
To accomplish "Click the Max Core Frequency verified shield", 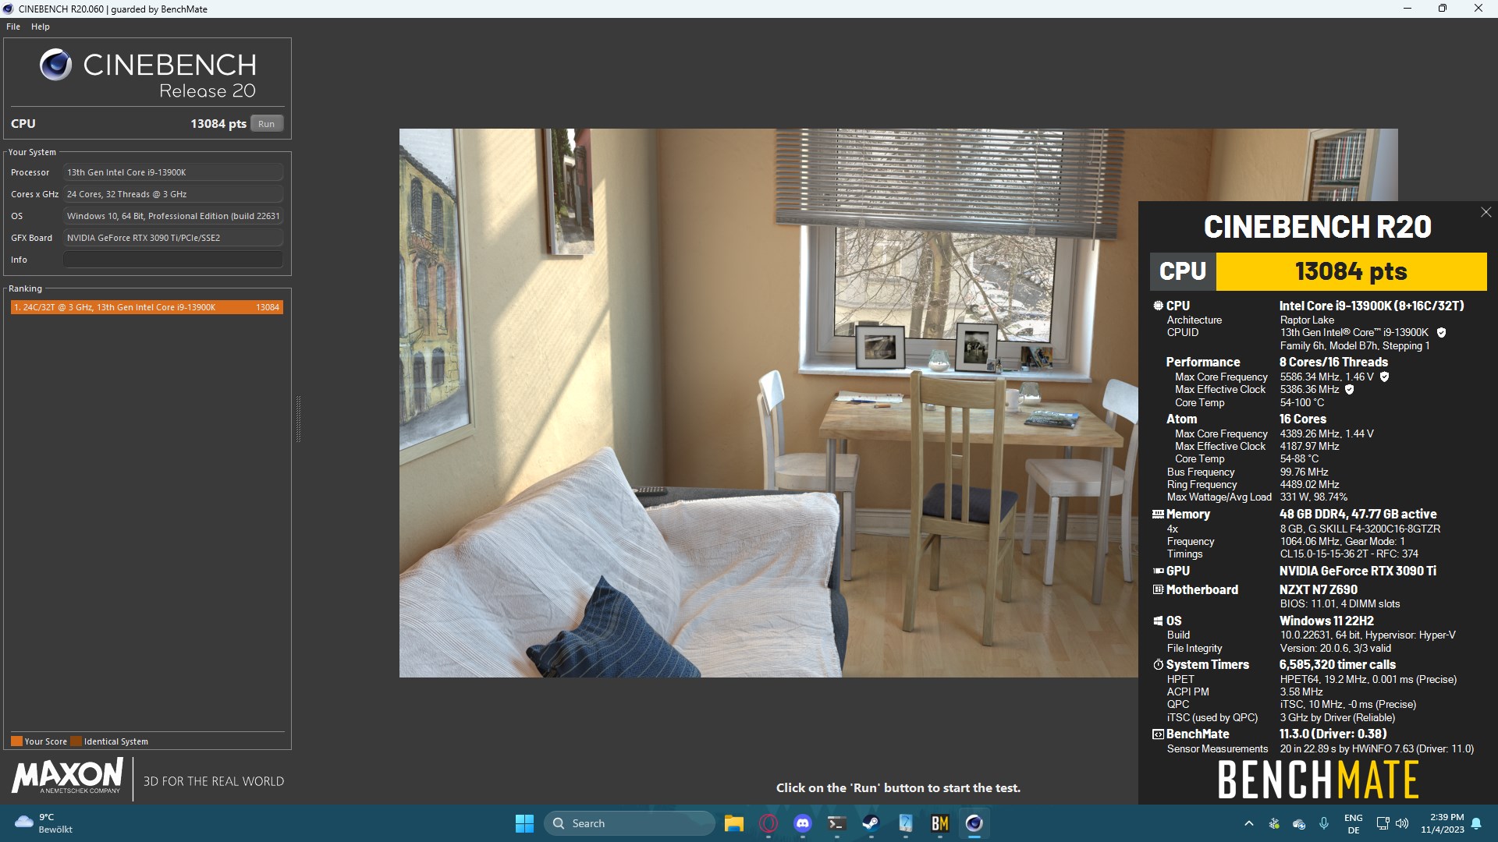I will (x=1384, y=377).
